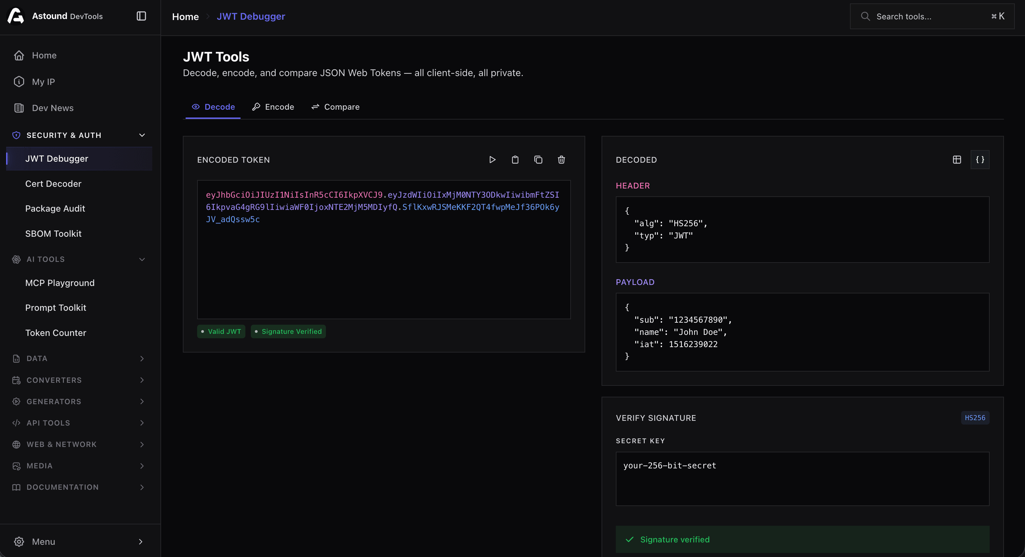Viewport: 1025px width, 557px height.
Task: Click the Astound DevTools logo
Action: pyautogui.click(x=16, y=16)
